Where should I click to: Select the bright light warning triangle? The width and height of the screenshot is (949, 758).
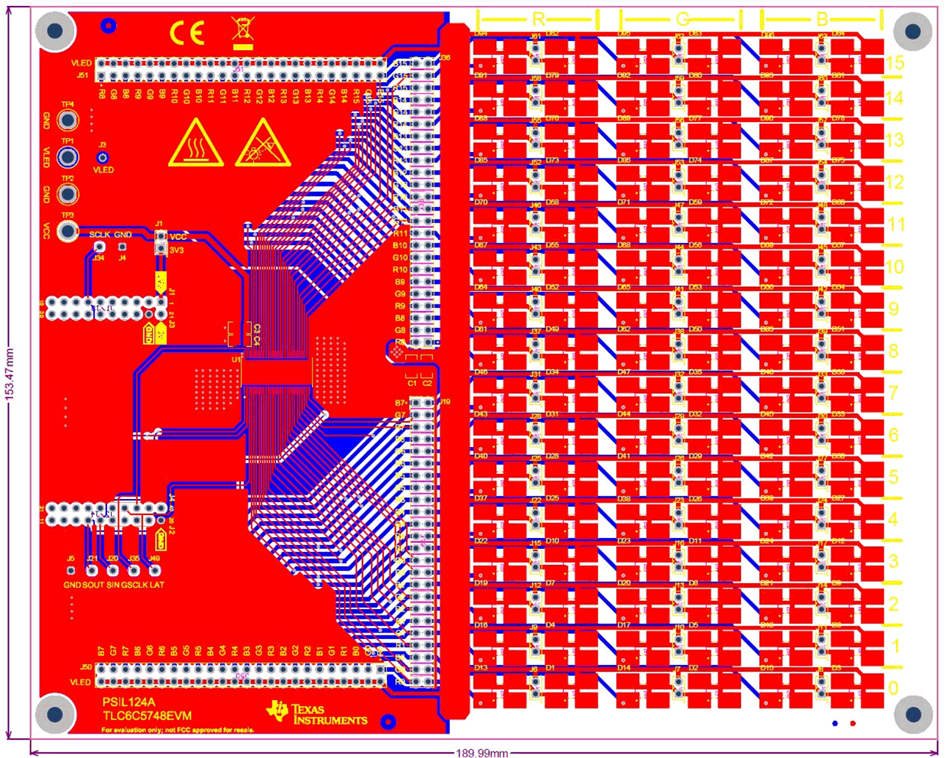point(263,142)
